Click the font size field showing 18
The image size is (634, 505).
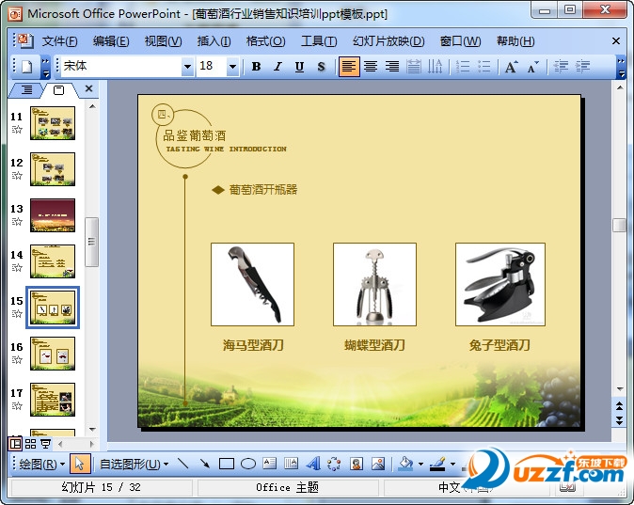tap(212, 67)
